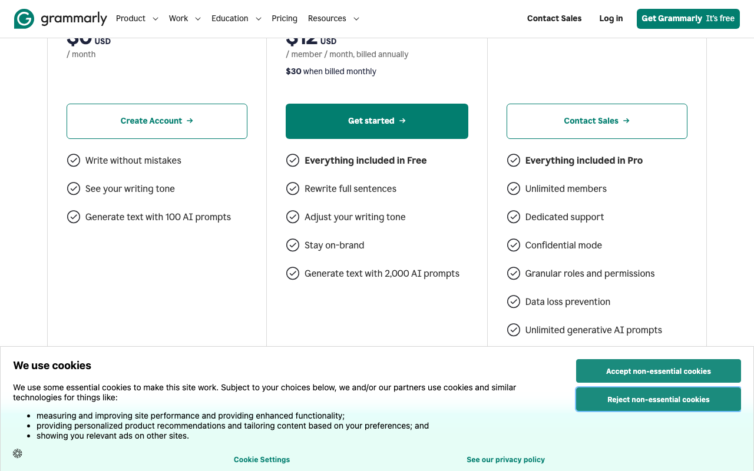Click the arrow icon inside Get started
Viewport: 754px width, 471px height.
[x=402, y=121]
